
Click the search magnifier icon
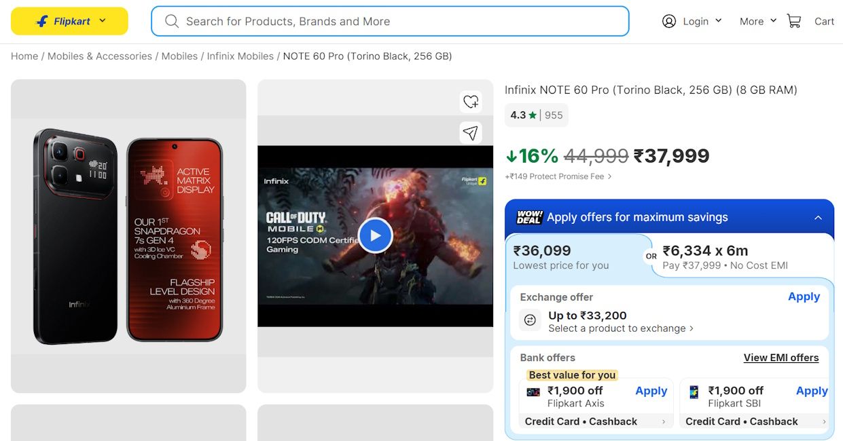[x=172, y=21]
